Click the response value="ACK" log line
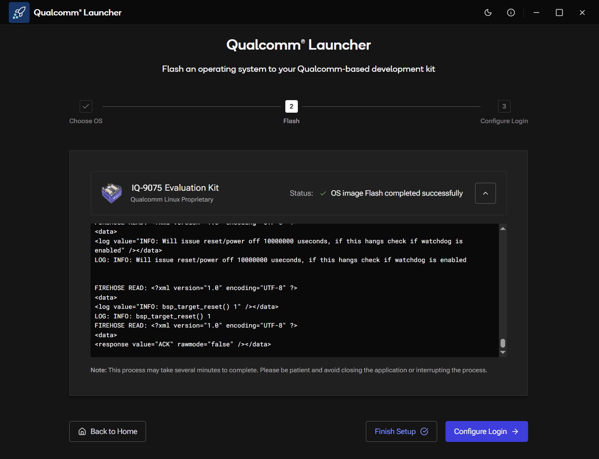The image size is (599, 459). point(183,344)
